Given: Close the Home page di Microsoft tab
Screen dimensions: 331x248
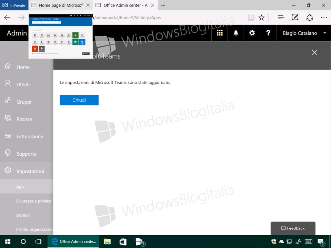Looking at the screenshot, I should (88, 5).
